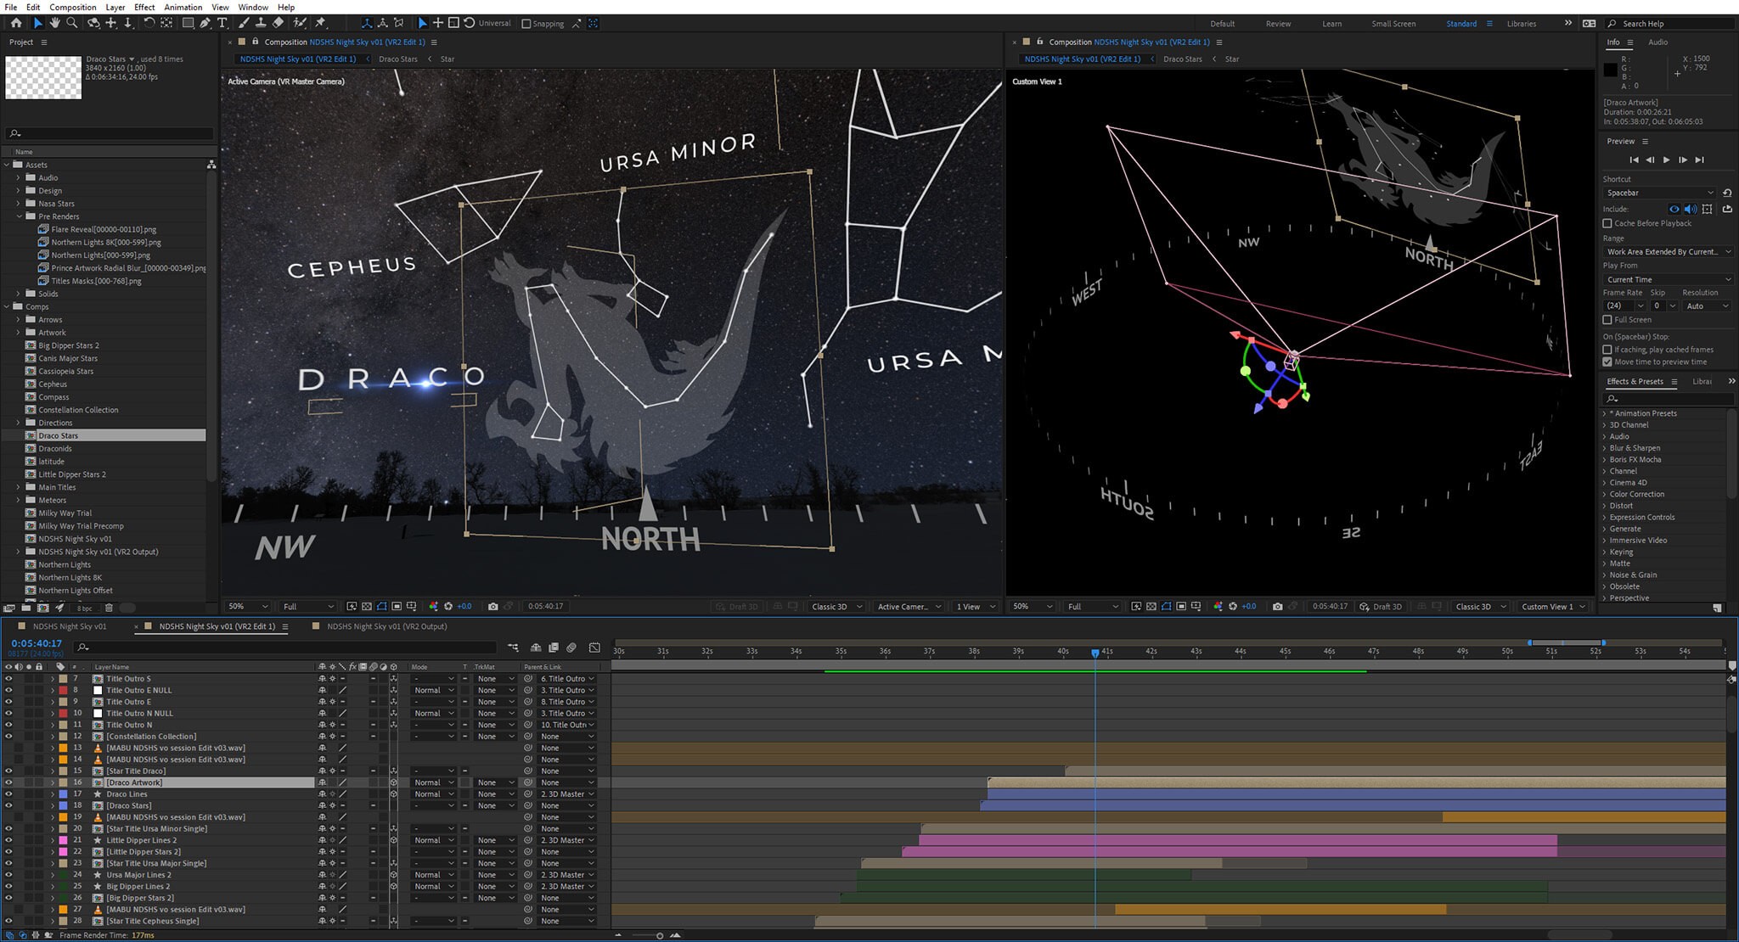Viewport: 1739px width, 942px height.
Task: Click the Libraries workspace label
Action: 1522,24
